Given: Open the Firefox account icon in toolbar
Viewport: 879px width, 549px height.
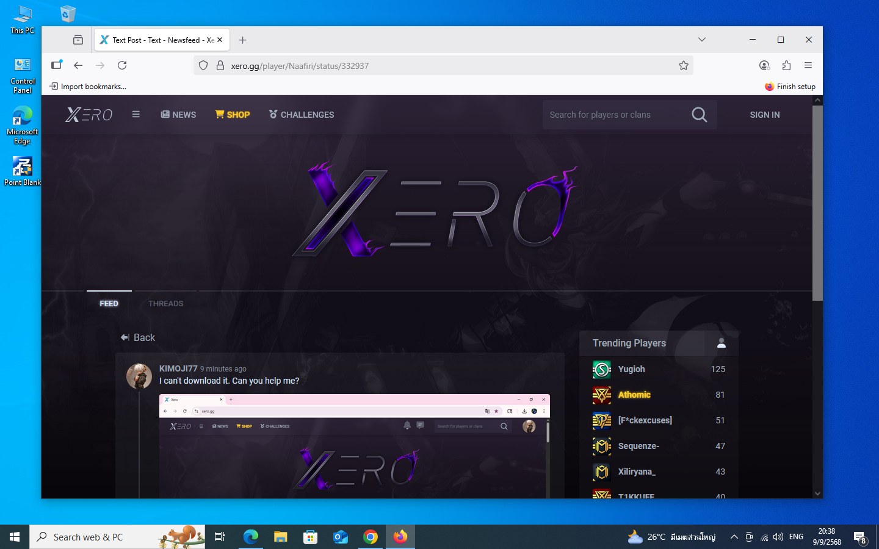Looking at the screenshot, I should (764, 65).
